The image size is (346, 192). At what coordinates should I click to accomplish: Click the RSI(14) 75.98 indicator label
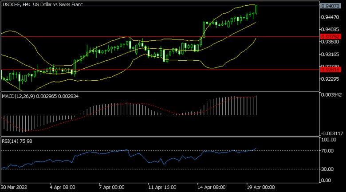point(17,141)
